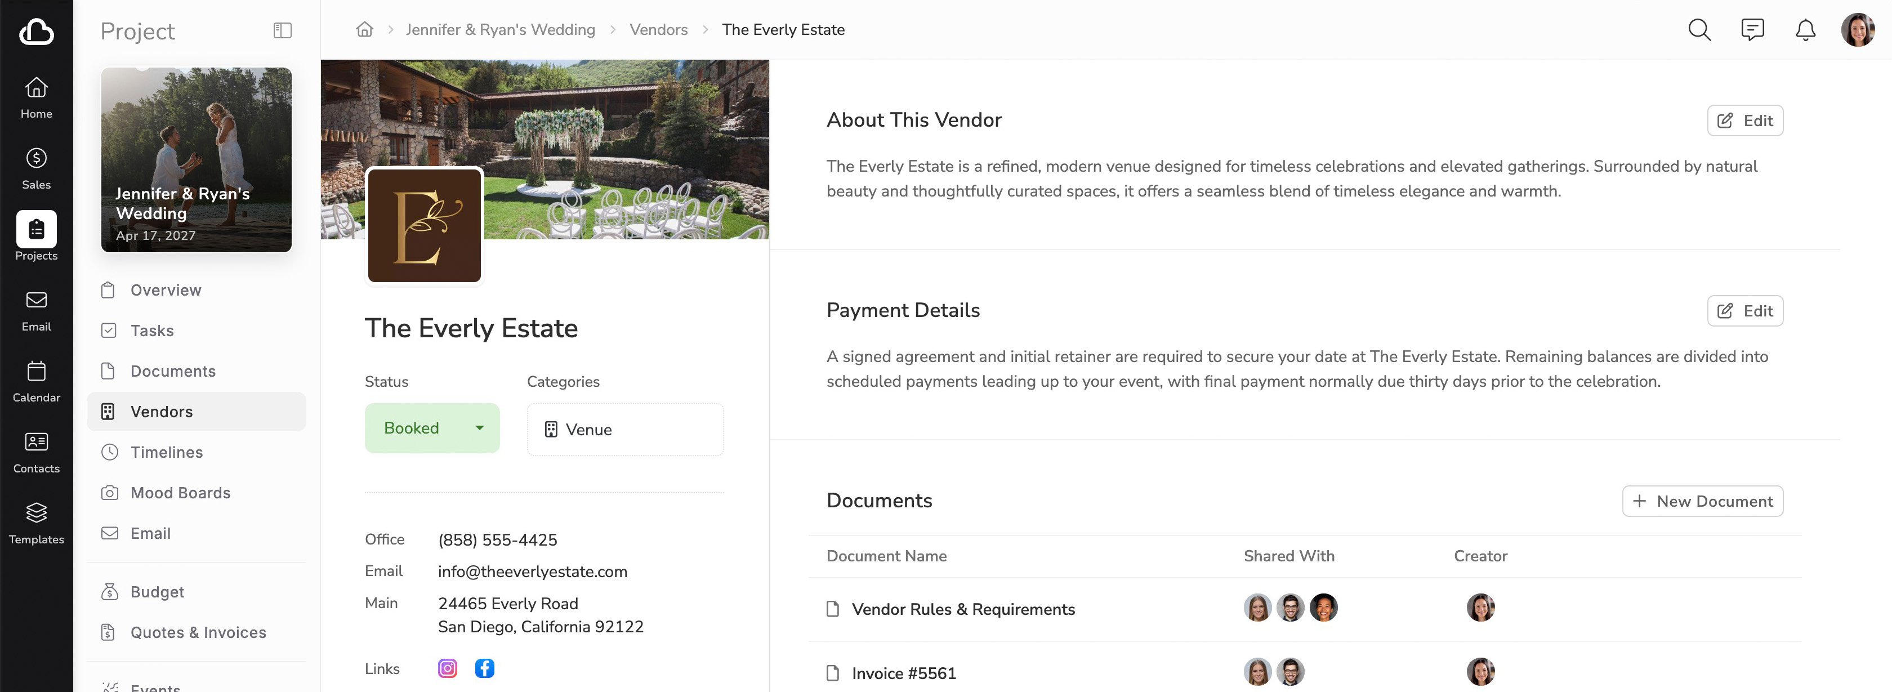Open notifications bell
Screen dimensions: 1892x692
click(1805, 29)
